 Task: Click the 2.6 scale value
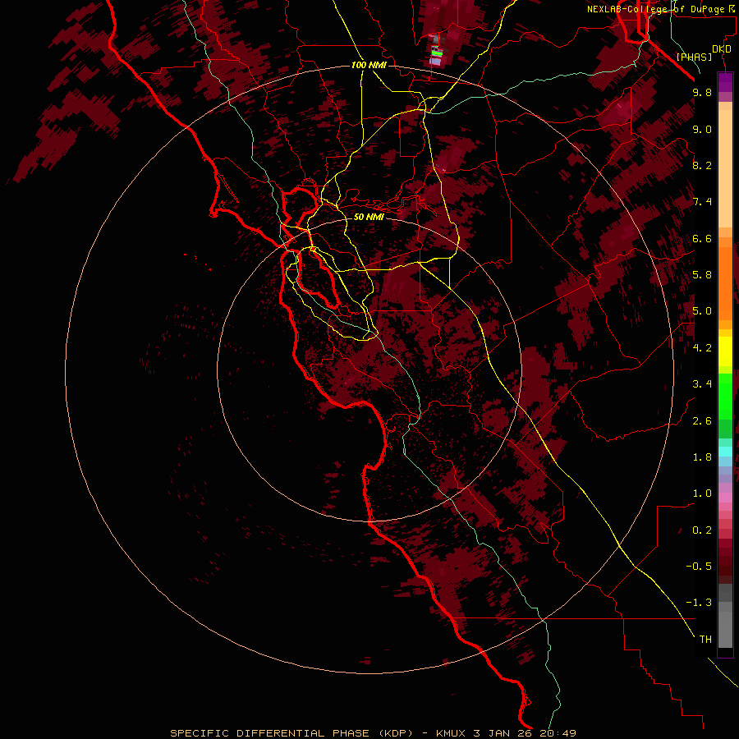[x=702, y=421]
